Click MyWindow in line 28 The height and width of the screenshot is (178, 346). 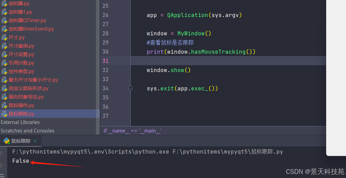pyautogui.click(x=191, y=33)
